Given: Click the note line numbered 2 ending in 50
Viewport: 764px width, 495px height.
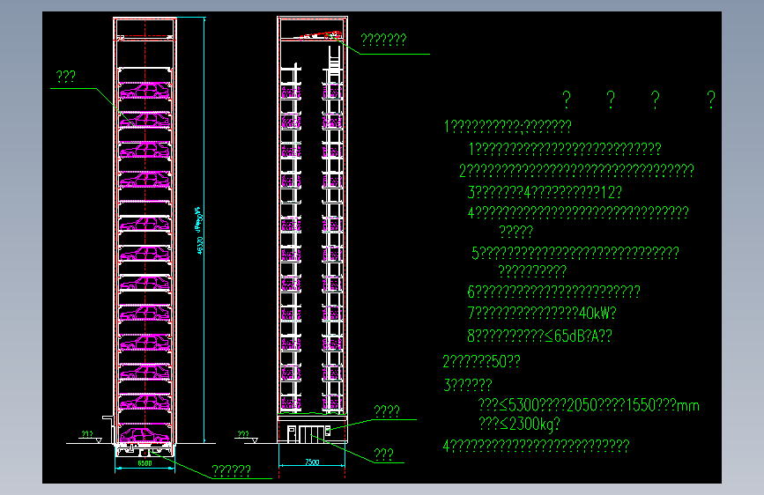Looking at the screenshot, I should coord(481,361).
